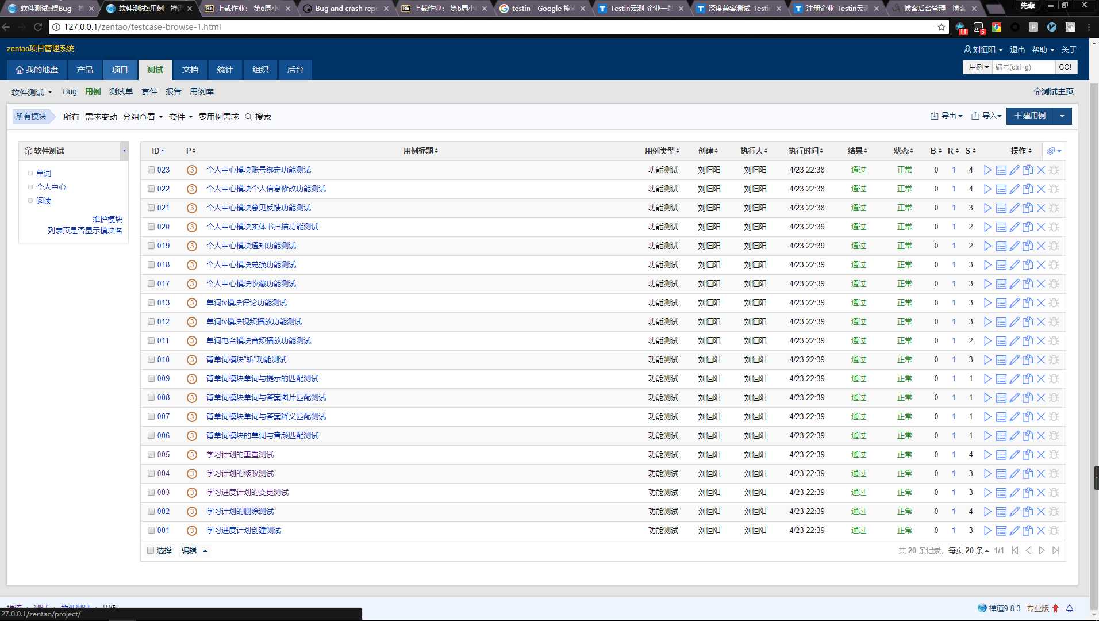This screenshot has width=1099, height=621.
Task: Open results list icon for case 022
Action: click(1001, 189)
